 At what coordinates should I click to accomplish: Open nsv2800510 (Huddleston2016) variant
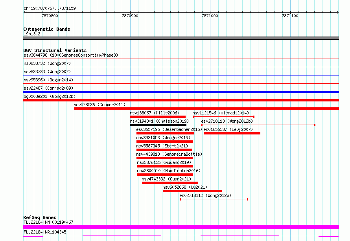tap(169, 171)
